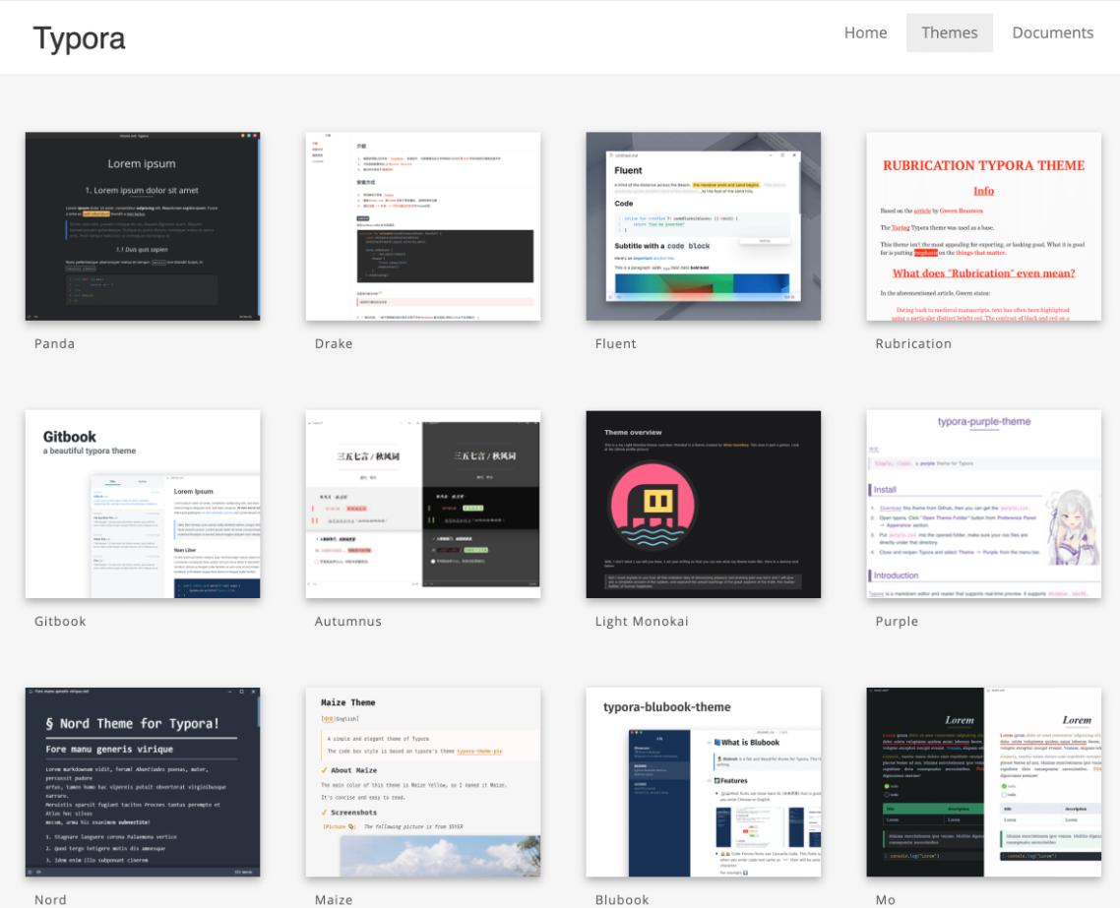This screenshot has height=908, width=1120.
Task: Click the Drake theme name
Action: pyautogui.click(x=334, y=343)
